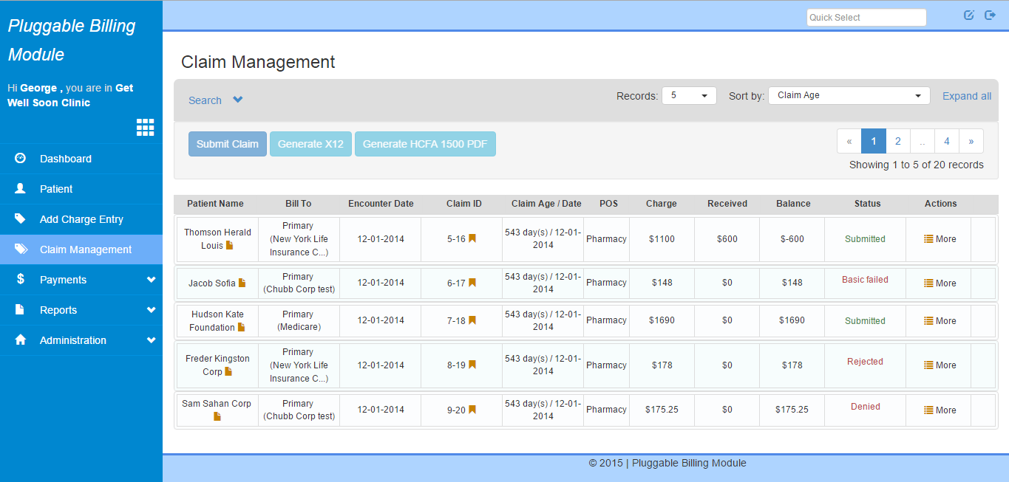
Task: Open More actions for Thomson Herald Louis
Action: (x=940, y=239)
